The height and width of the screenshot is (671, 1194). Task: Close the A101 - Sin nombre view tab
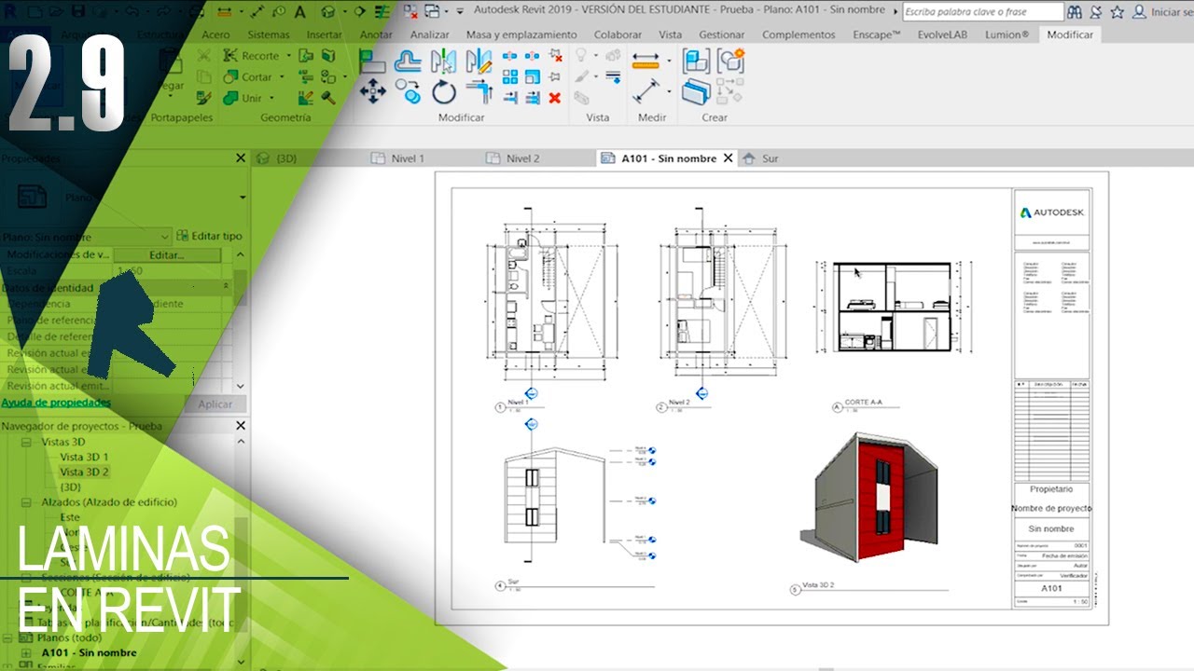[x=728, y=158]
